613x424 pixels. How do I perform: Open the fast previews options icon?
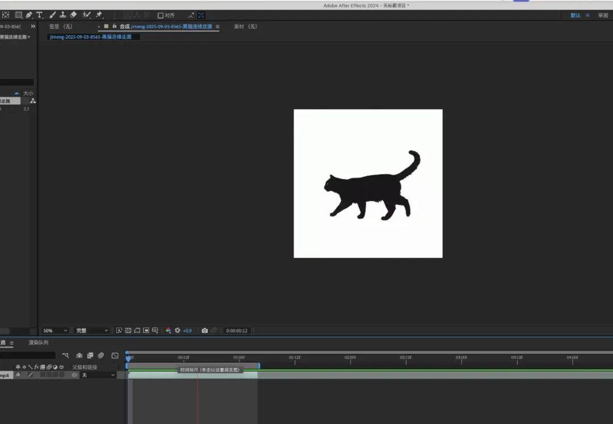pos(119,330)
